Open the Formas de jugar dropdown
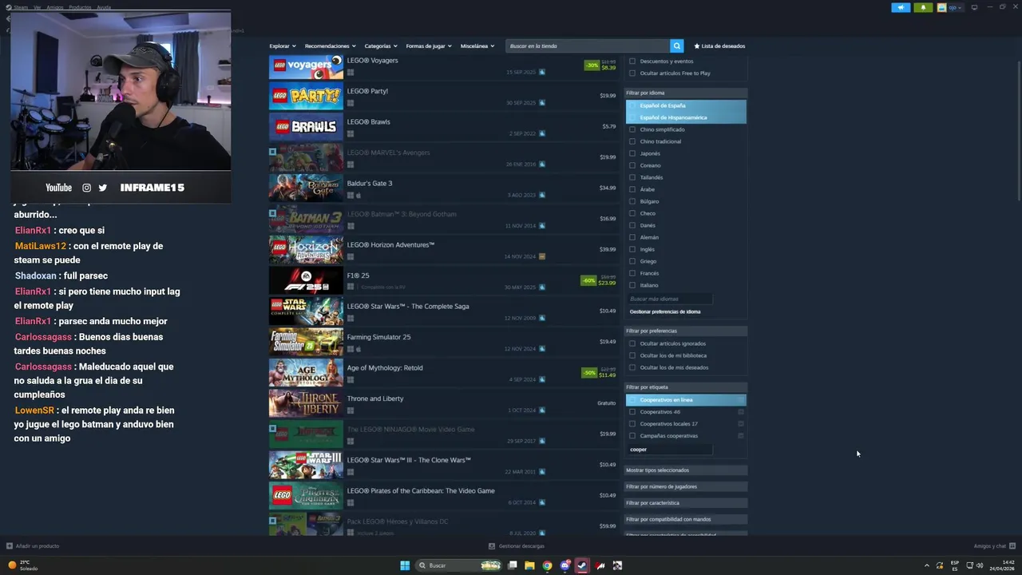 [429, 46]
